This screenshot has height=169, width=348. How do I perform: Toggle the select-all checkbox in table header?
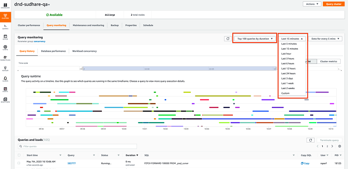click(x=19, y=155)
